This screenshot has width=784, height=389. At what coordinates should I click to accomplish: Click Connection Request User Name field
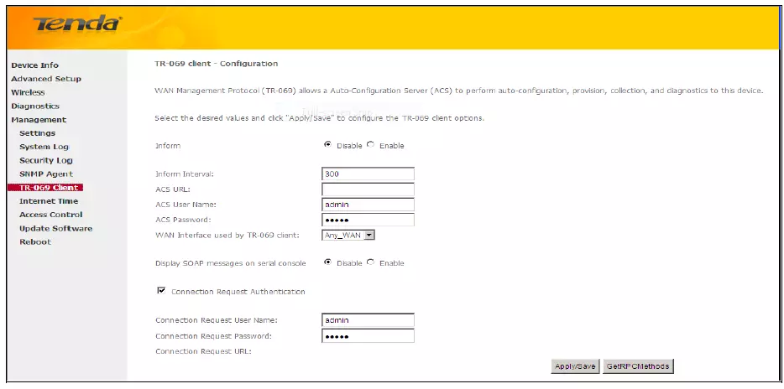(x=368, y=320)
